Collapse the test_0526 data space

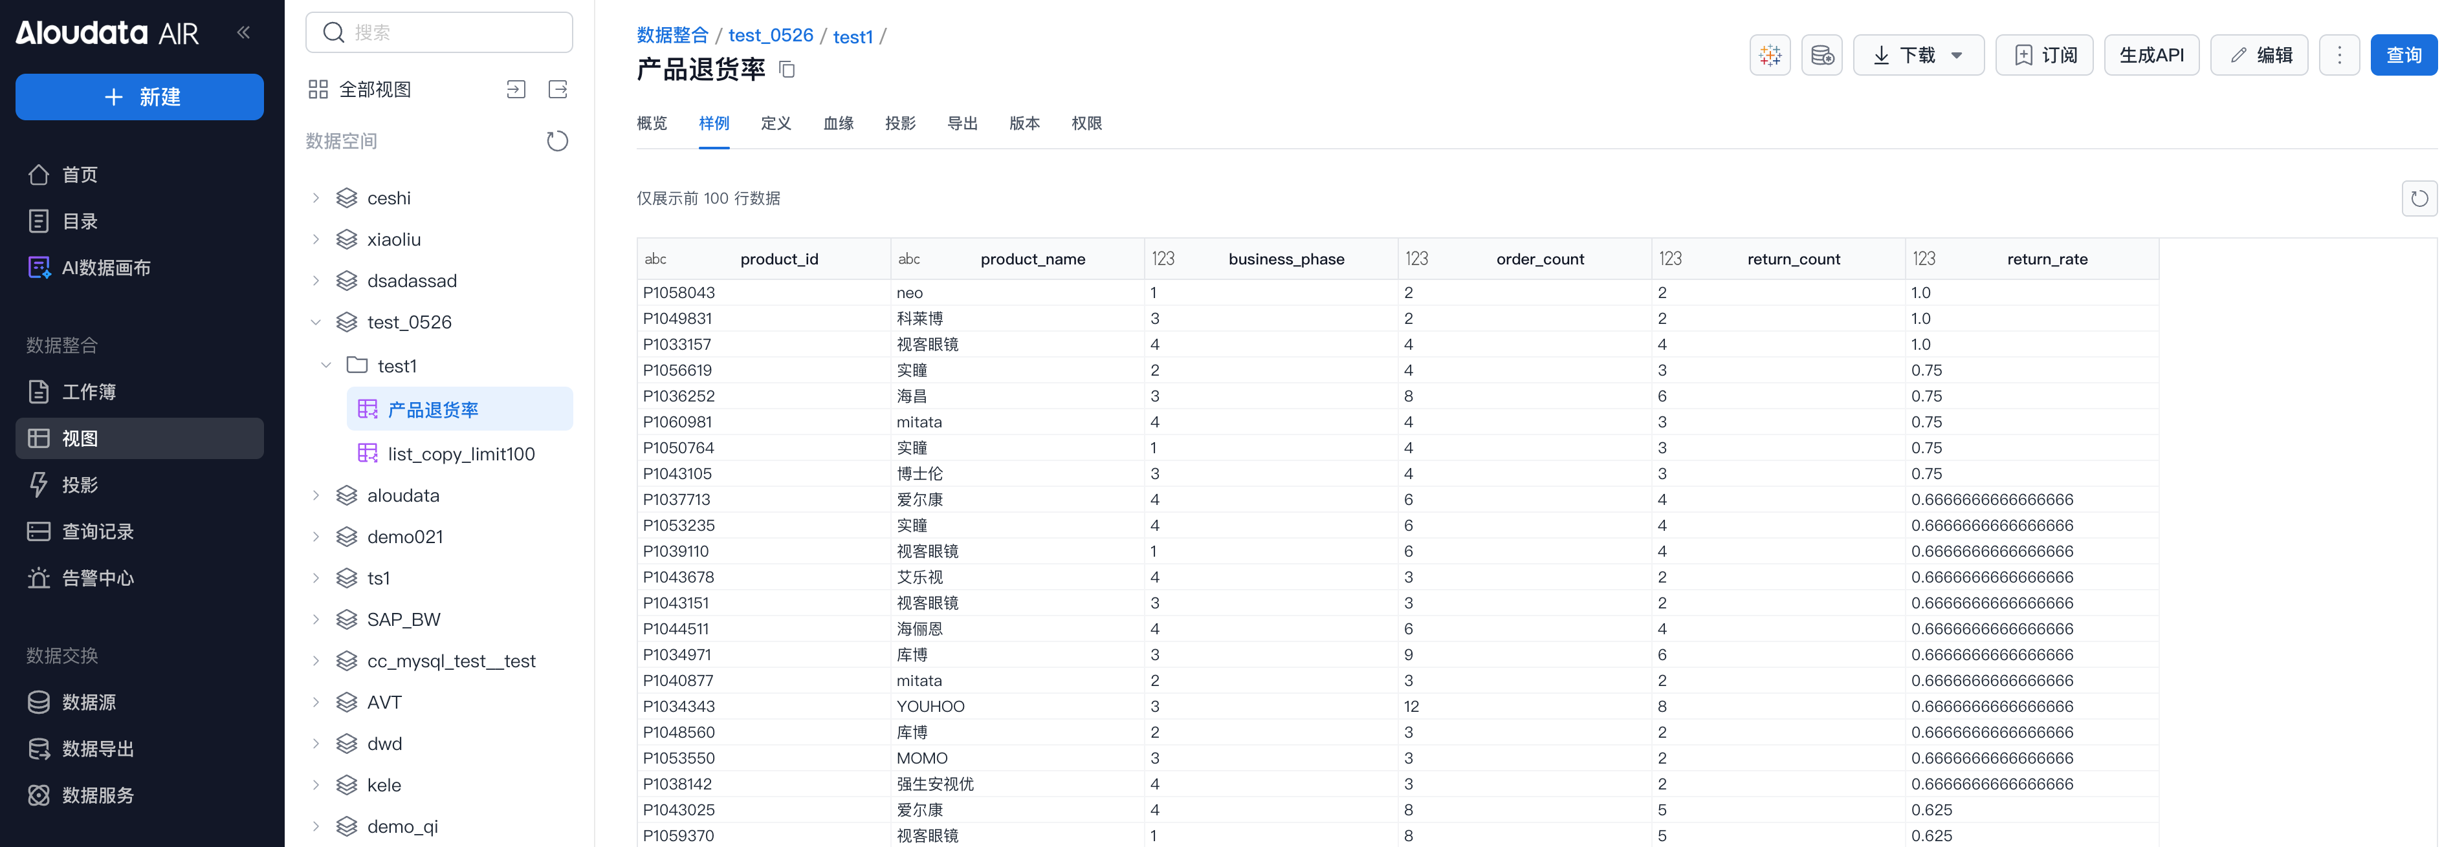(316, 322)
